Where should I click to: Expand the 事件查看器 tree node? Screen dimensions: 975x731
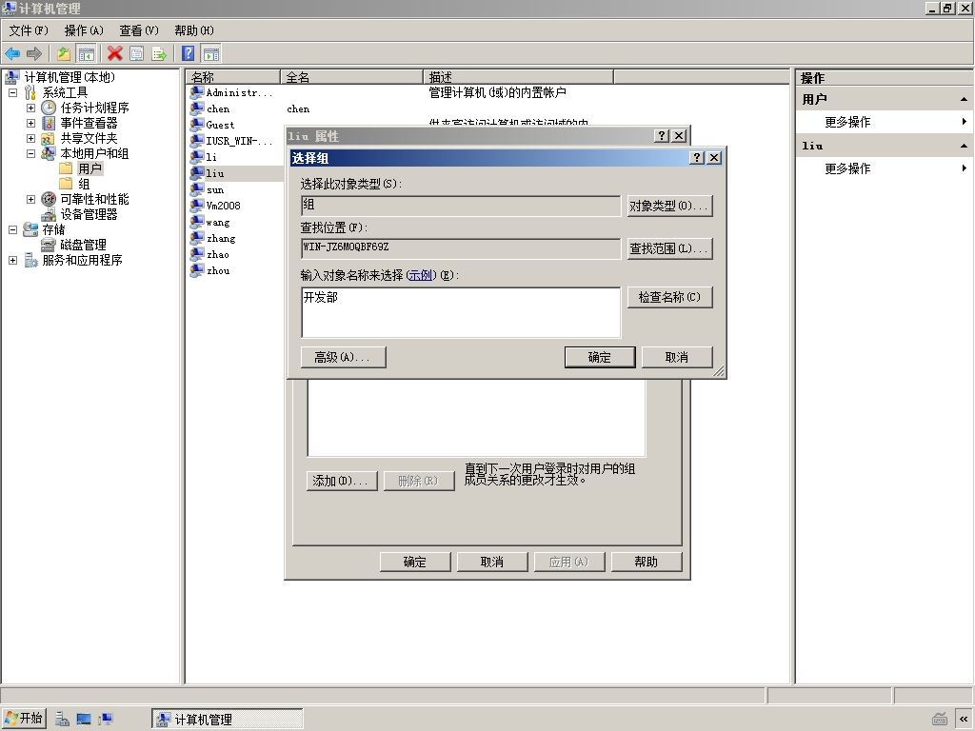(30, 123)
